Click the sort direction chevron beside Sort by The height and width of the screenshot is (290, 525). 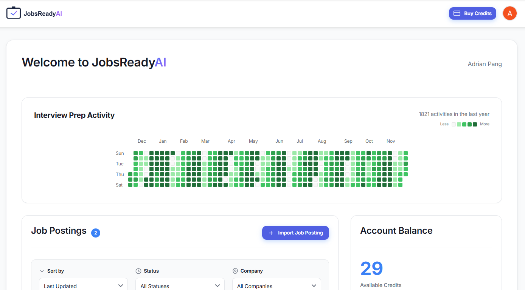tap(42, 271)
